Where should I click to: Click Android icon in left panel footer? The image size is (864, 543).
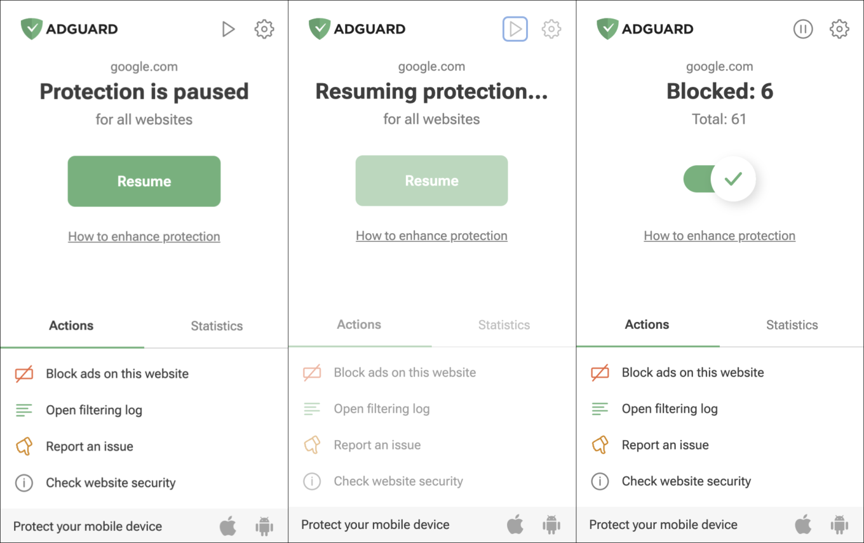click(264, 526)
